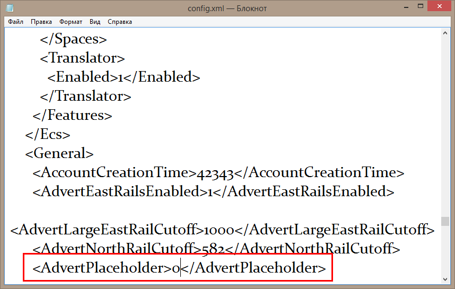The width and height of the screenshot is (455, 289).
Task: Open the Правка menu
Action: [41, 22]
